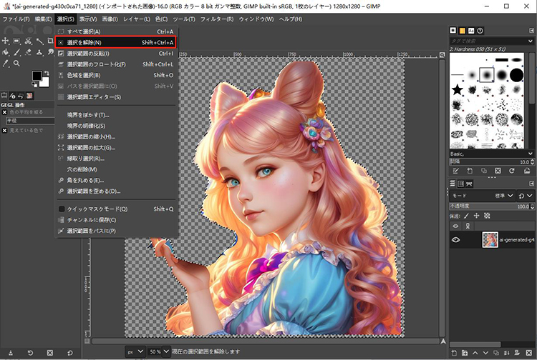537x360 pixels.
Task: Toggle lock pixels paintbrush icon
Action: (x=466, y=216)
